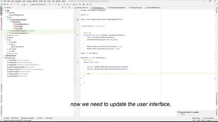Open the Layout Inspector
The height and width of the screenshot is (122, 218).
pos(208,118)
